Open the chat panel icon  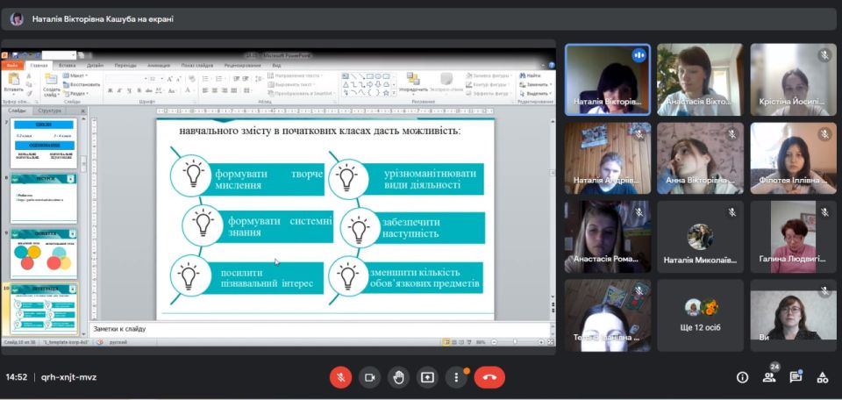(x=796, y=377)
